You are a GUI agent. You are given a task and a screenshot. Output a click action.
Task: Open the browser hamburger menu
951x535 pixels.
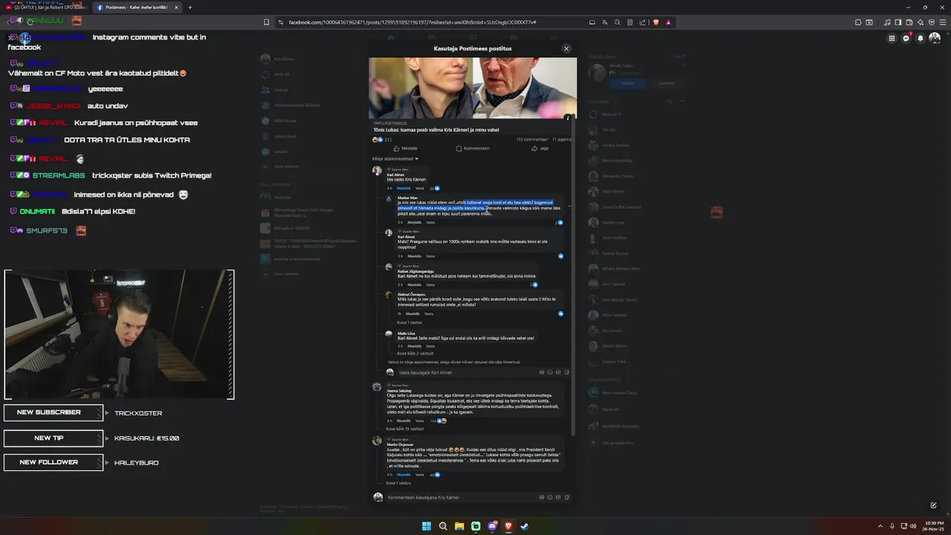pyautogui.click(x=942, y=22)
